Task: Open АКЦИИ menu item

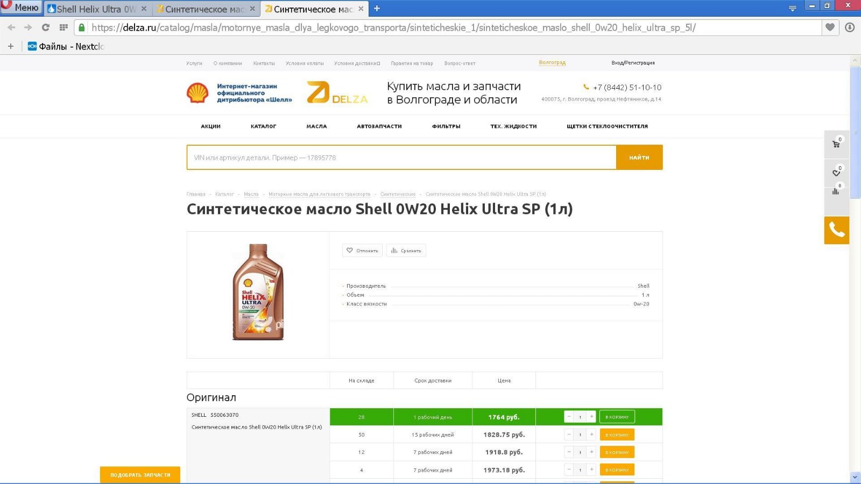Action: pyautogui.click(x=211, y=126)
